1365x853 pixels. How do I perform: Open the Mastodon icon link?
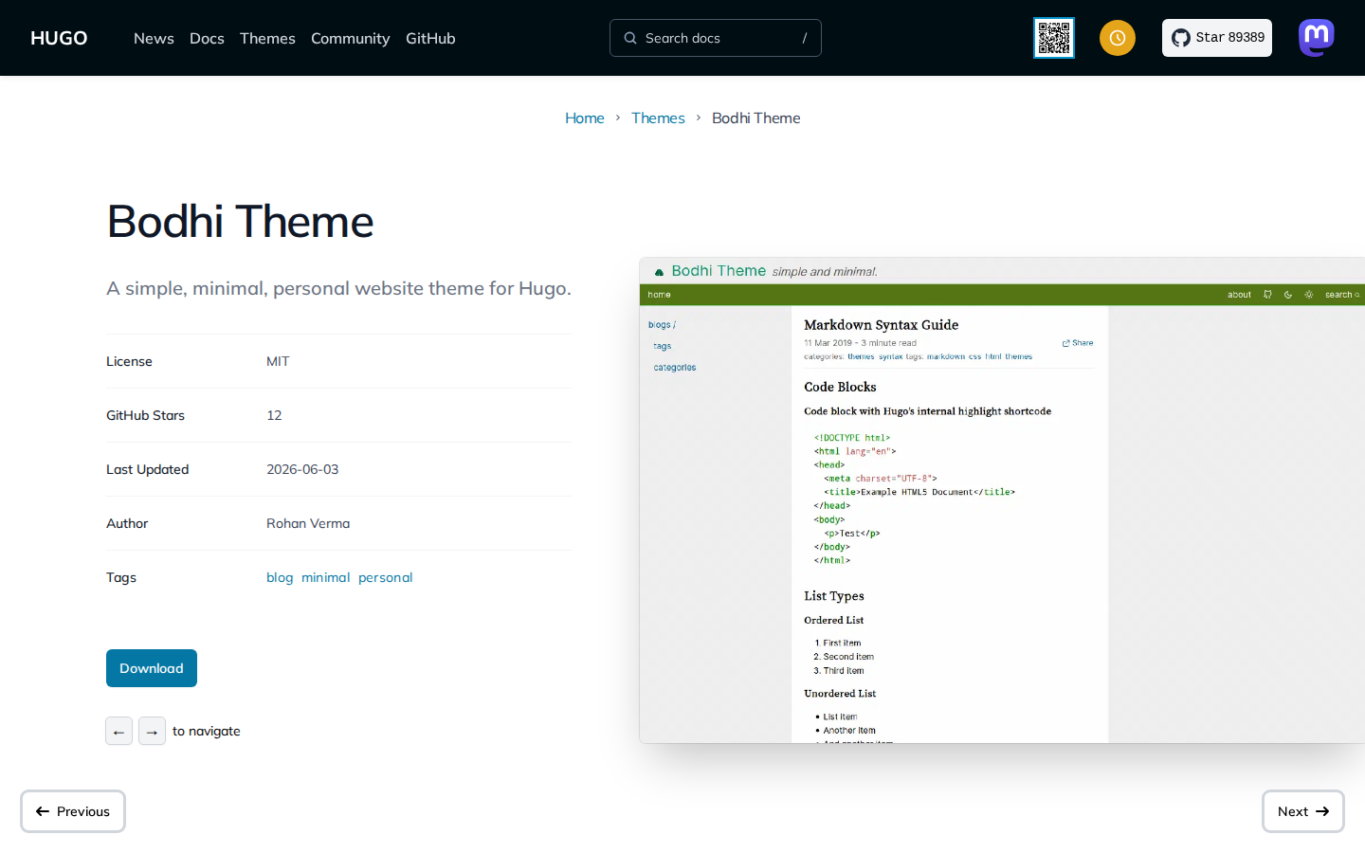pyautogui.click(x=1317, y=38)
